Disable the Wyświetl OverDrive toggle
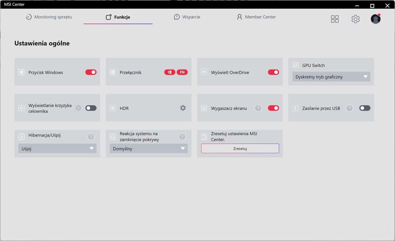The width and height of the screenshot is (395, 241). click(273, 72)
